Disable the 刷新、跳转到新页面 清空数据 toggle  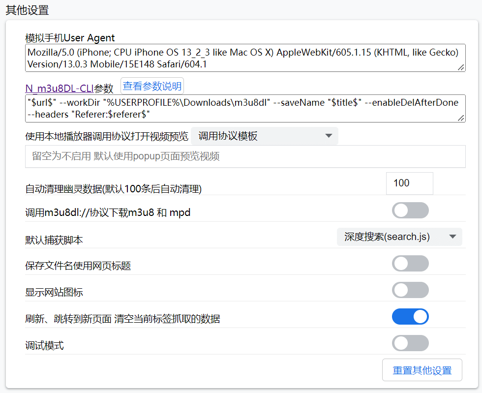(x=410, y=316)
